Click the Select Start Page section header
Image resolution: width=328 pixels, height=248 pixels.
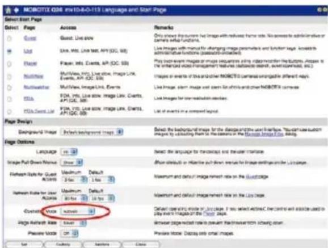pos(23,19)
